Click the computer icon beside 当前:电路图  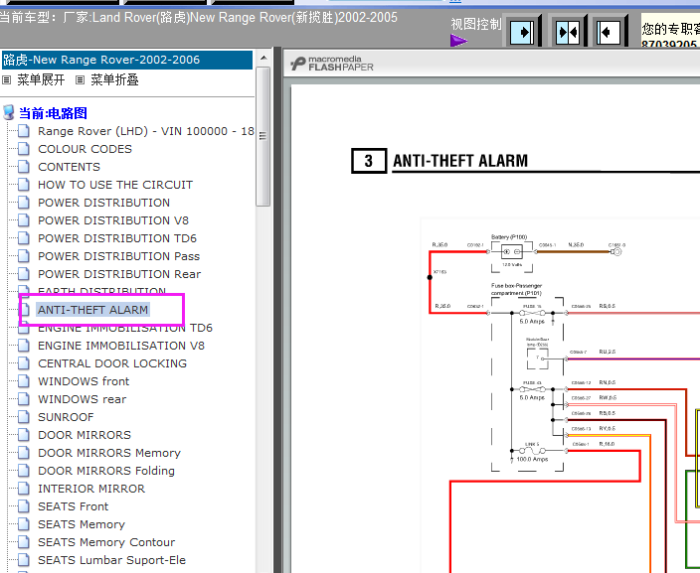[9, 113]
